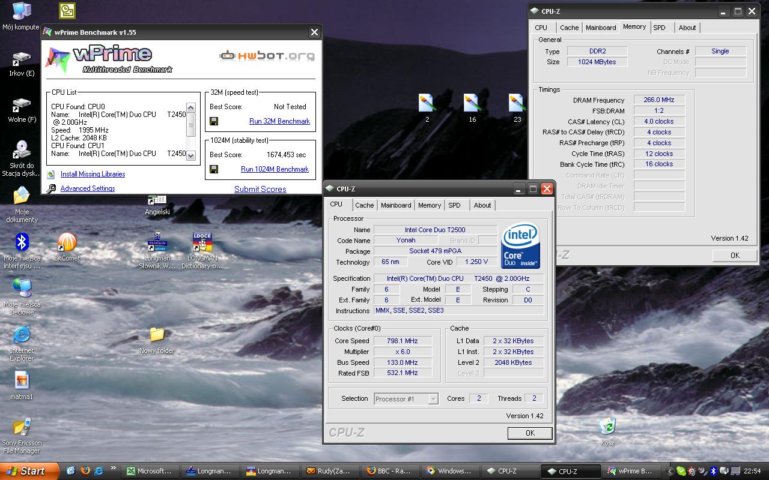The image size is (769, 480).
Task: Switch to Cache tab in front CPU-Z
Action: [364, 205]
